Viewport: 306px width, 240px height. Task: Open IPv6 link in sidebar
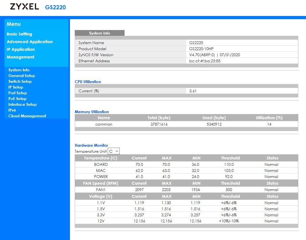(12, 110)
